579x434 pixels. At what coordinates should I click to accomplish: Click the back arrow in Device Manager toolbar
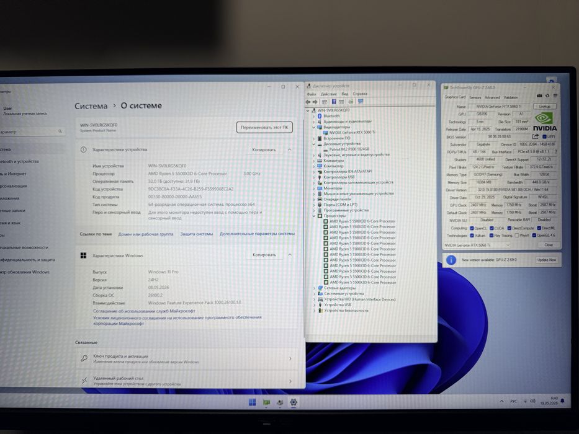point(308,102)
